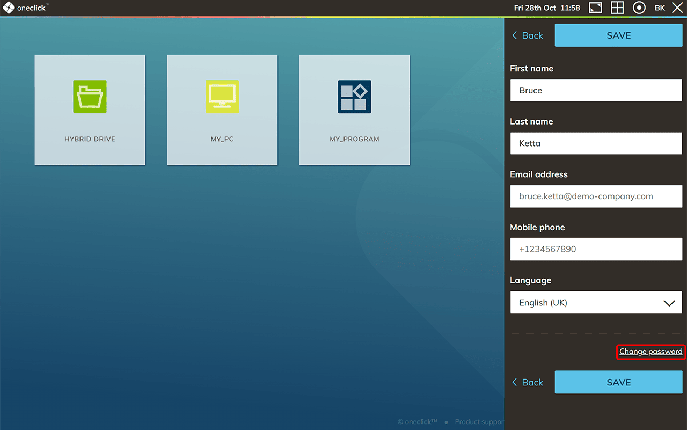The height and width of the screenshot is (430, 687).
Task: Click the bottom Back chevron link
Action: pos(527,382)
